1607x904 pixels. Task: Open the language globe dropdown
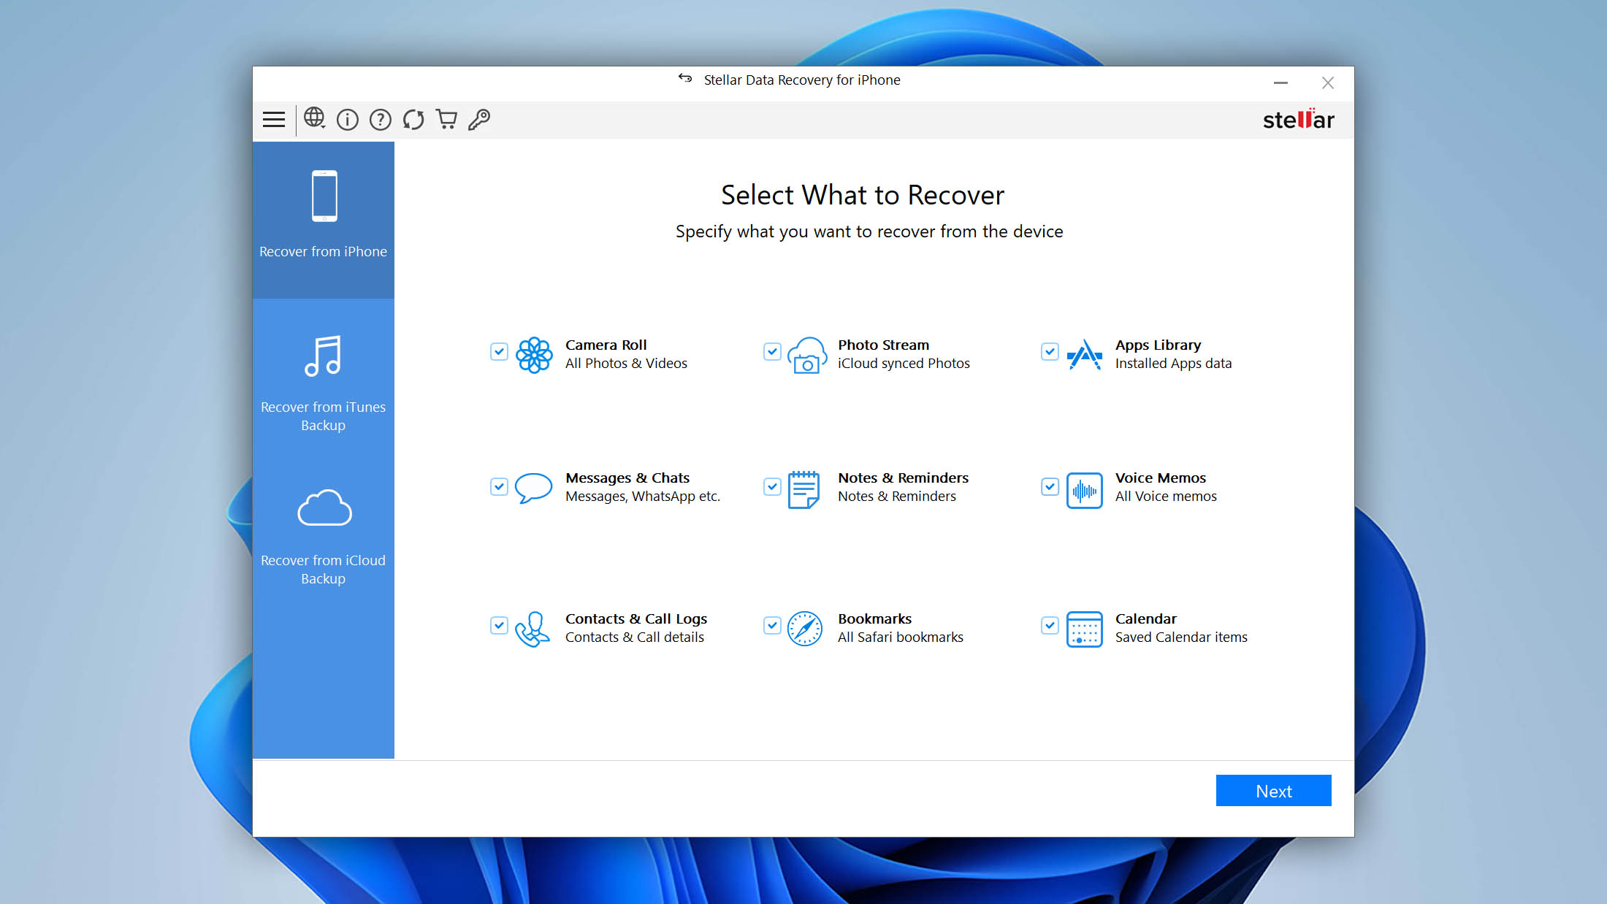tap(315, 118)
